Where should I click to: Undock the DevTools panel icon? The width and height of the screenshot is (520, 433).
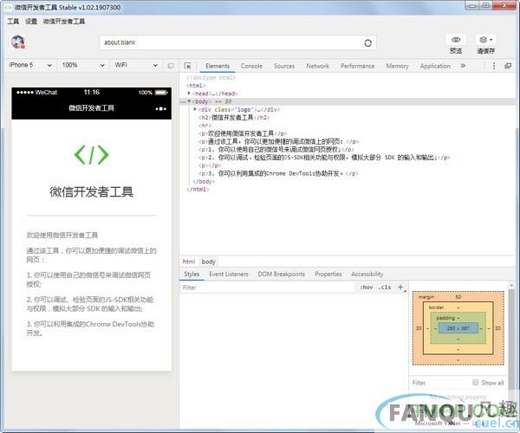[508, 66]
